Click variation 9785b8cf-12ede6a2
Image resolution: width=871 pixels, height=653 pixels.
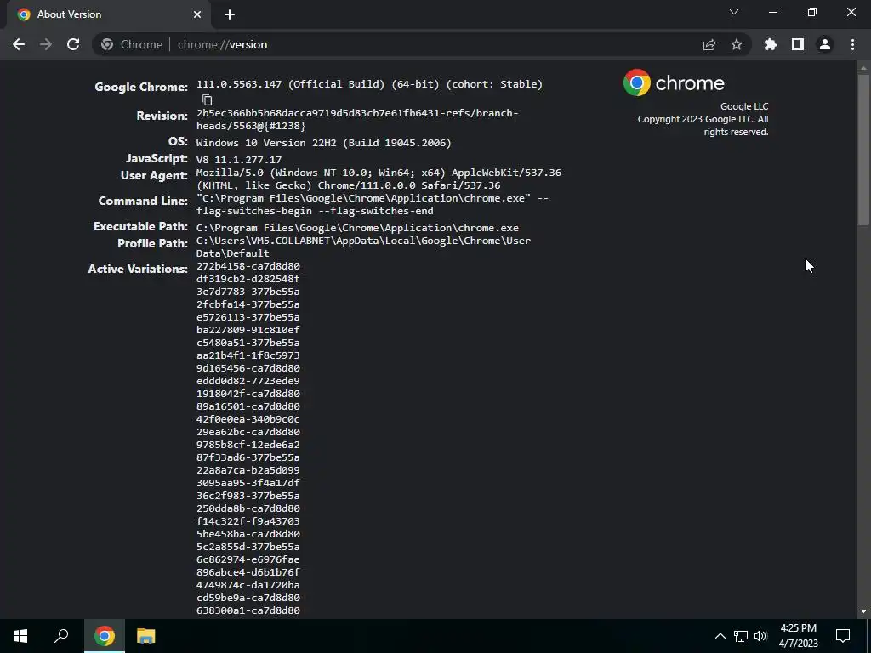pyautogui.click(x=248, y=445)
